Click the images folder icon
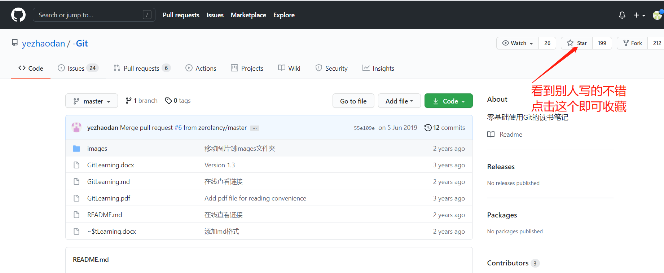This screenshot has height=273, width=664. tap(76, 149)
